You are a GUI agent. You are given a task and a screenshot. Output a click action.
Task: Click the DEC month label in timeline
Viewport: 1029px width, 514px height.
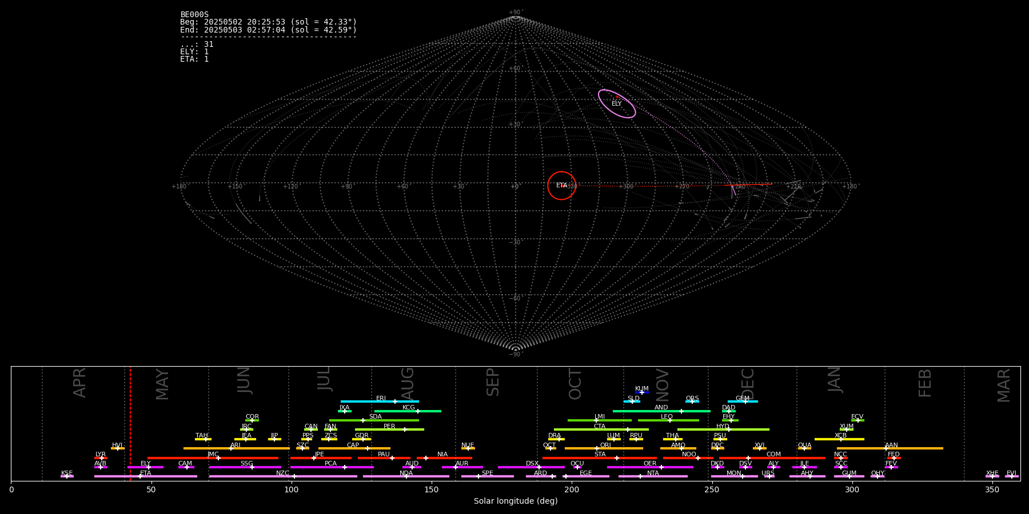(x=748, y=383)
